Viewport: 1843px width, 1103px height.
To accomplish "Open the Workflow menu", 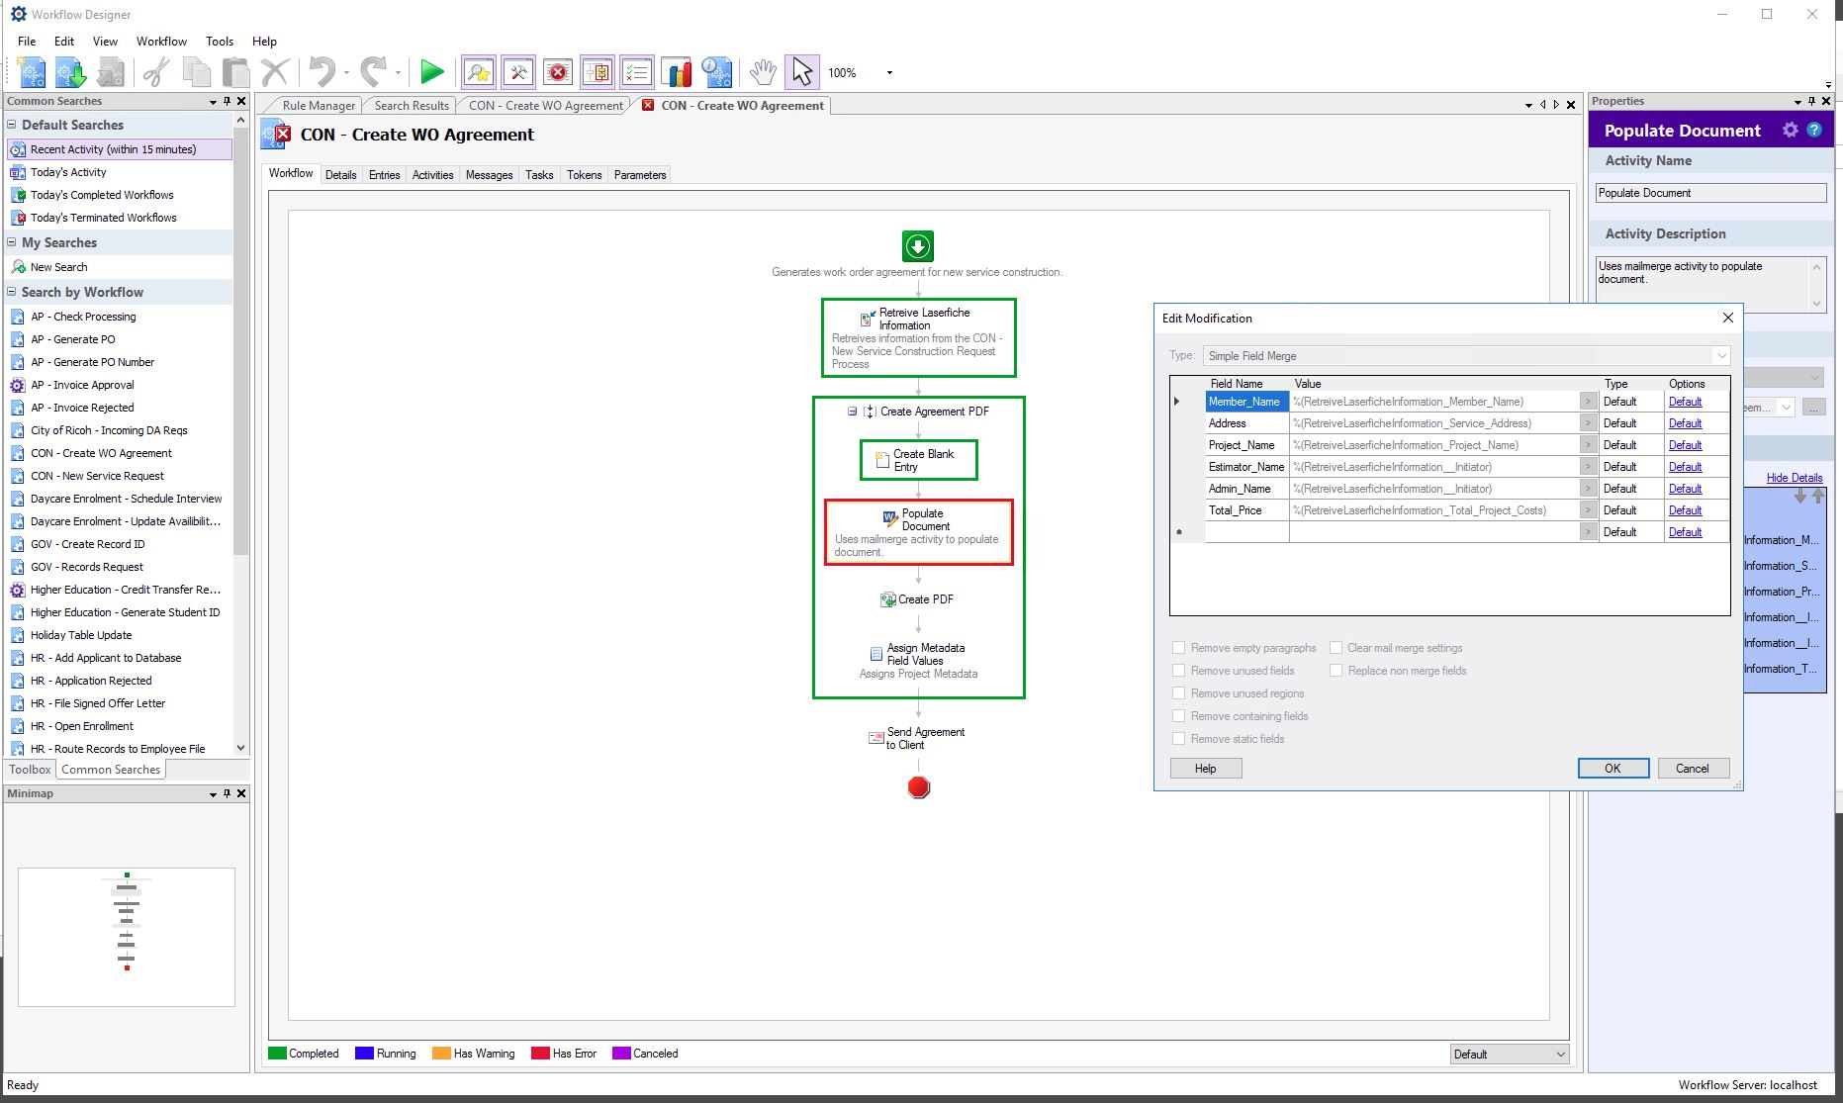I will (161, 42).
